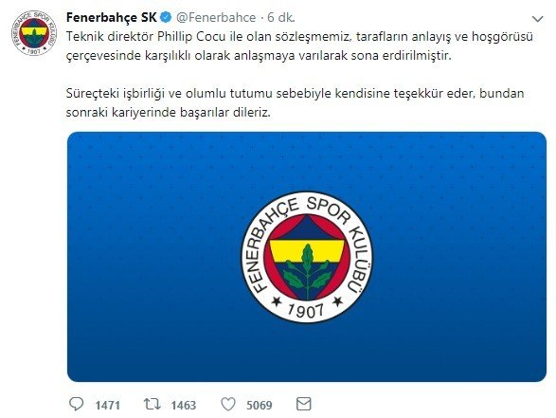
Task: Like the tweet with the heart icon
Action: click(x=228, y=404)
